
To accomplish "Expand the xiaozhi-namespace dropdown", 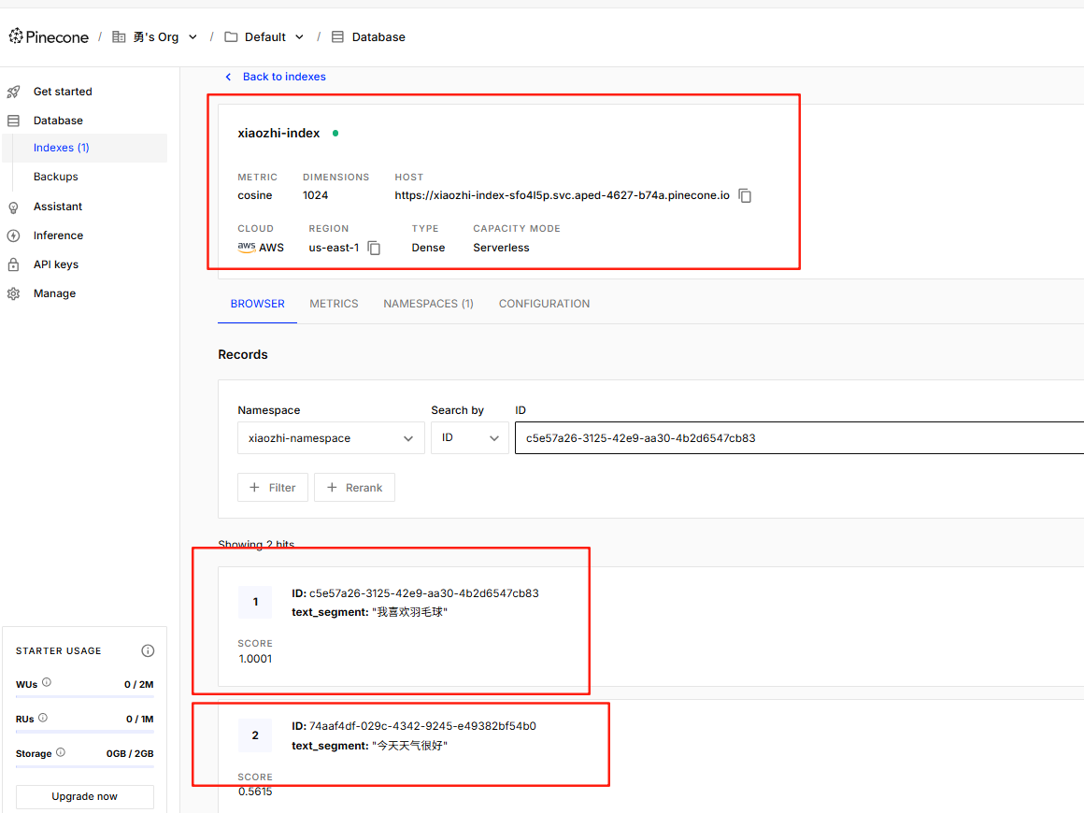I will (x=331, y=438).
